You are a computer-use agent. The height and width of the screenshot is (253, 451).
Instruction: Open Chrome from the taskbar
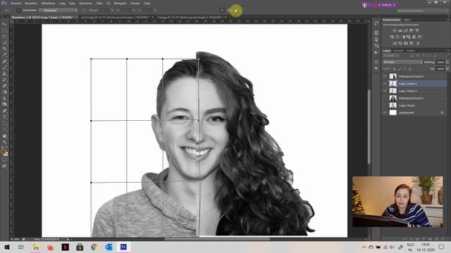(94, 247)
